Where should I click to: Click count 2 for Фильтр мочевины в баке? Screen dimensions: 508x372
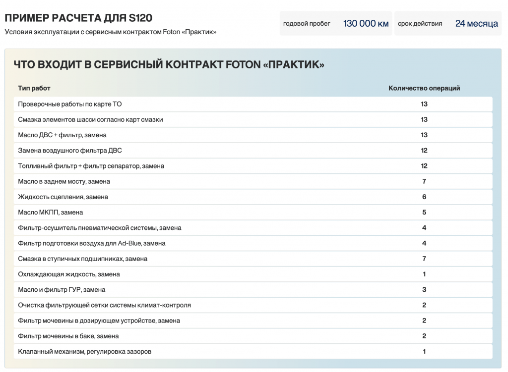(424, 336)
